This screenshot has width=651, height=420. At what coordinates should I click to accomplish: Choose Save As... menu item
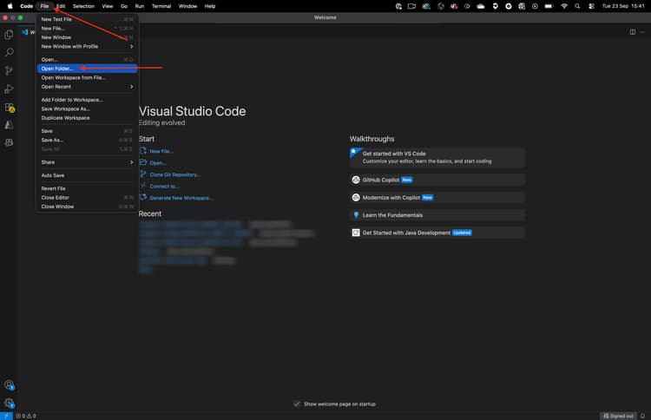click(x=87, y=140)
